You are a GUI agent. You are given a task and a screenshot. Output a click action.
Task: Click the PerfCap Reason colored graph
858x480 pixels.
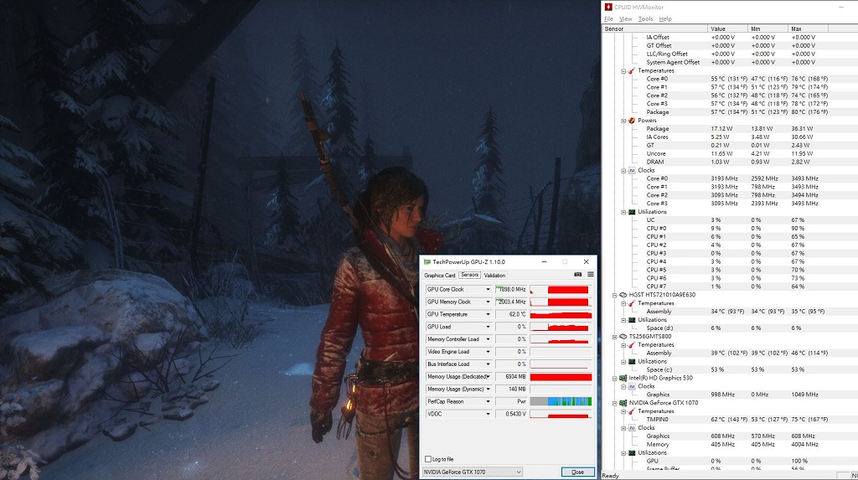[561, 401]
